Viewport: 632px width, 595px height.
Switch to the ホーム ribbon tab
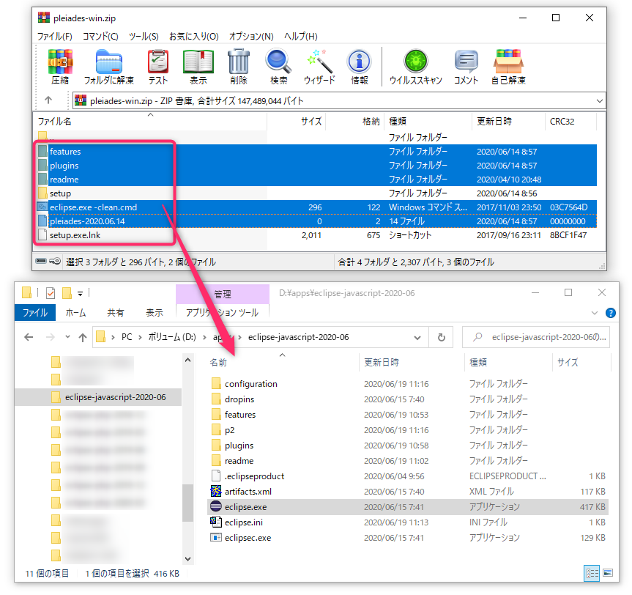click(x=75, y=313)
